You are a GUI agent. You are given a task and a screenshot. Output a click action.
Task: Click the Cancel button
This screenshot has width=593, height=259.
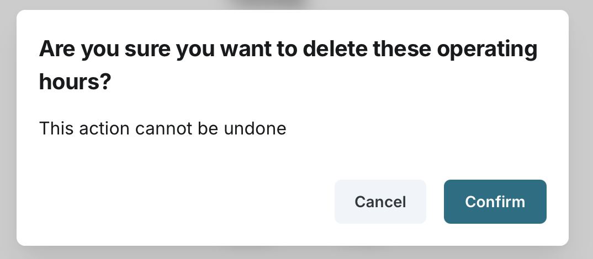[x=380, y=202]
